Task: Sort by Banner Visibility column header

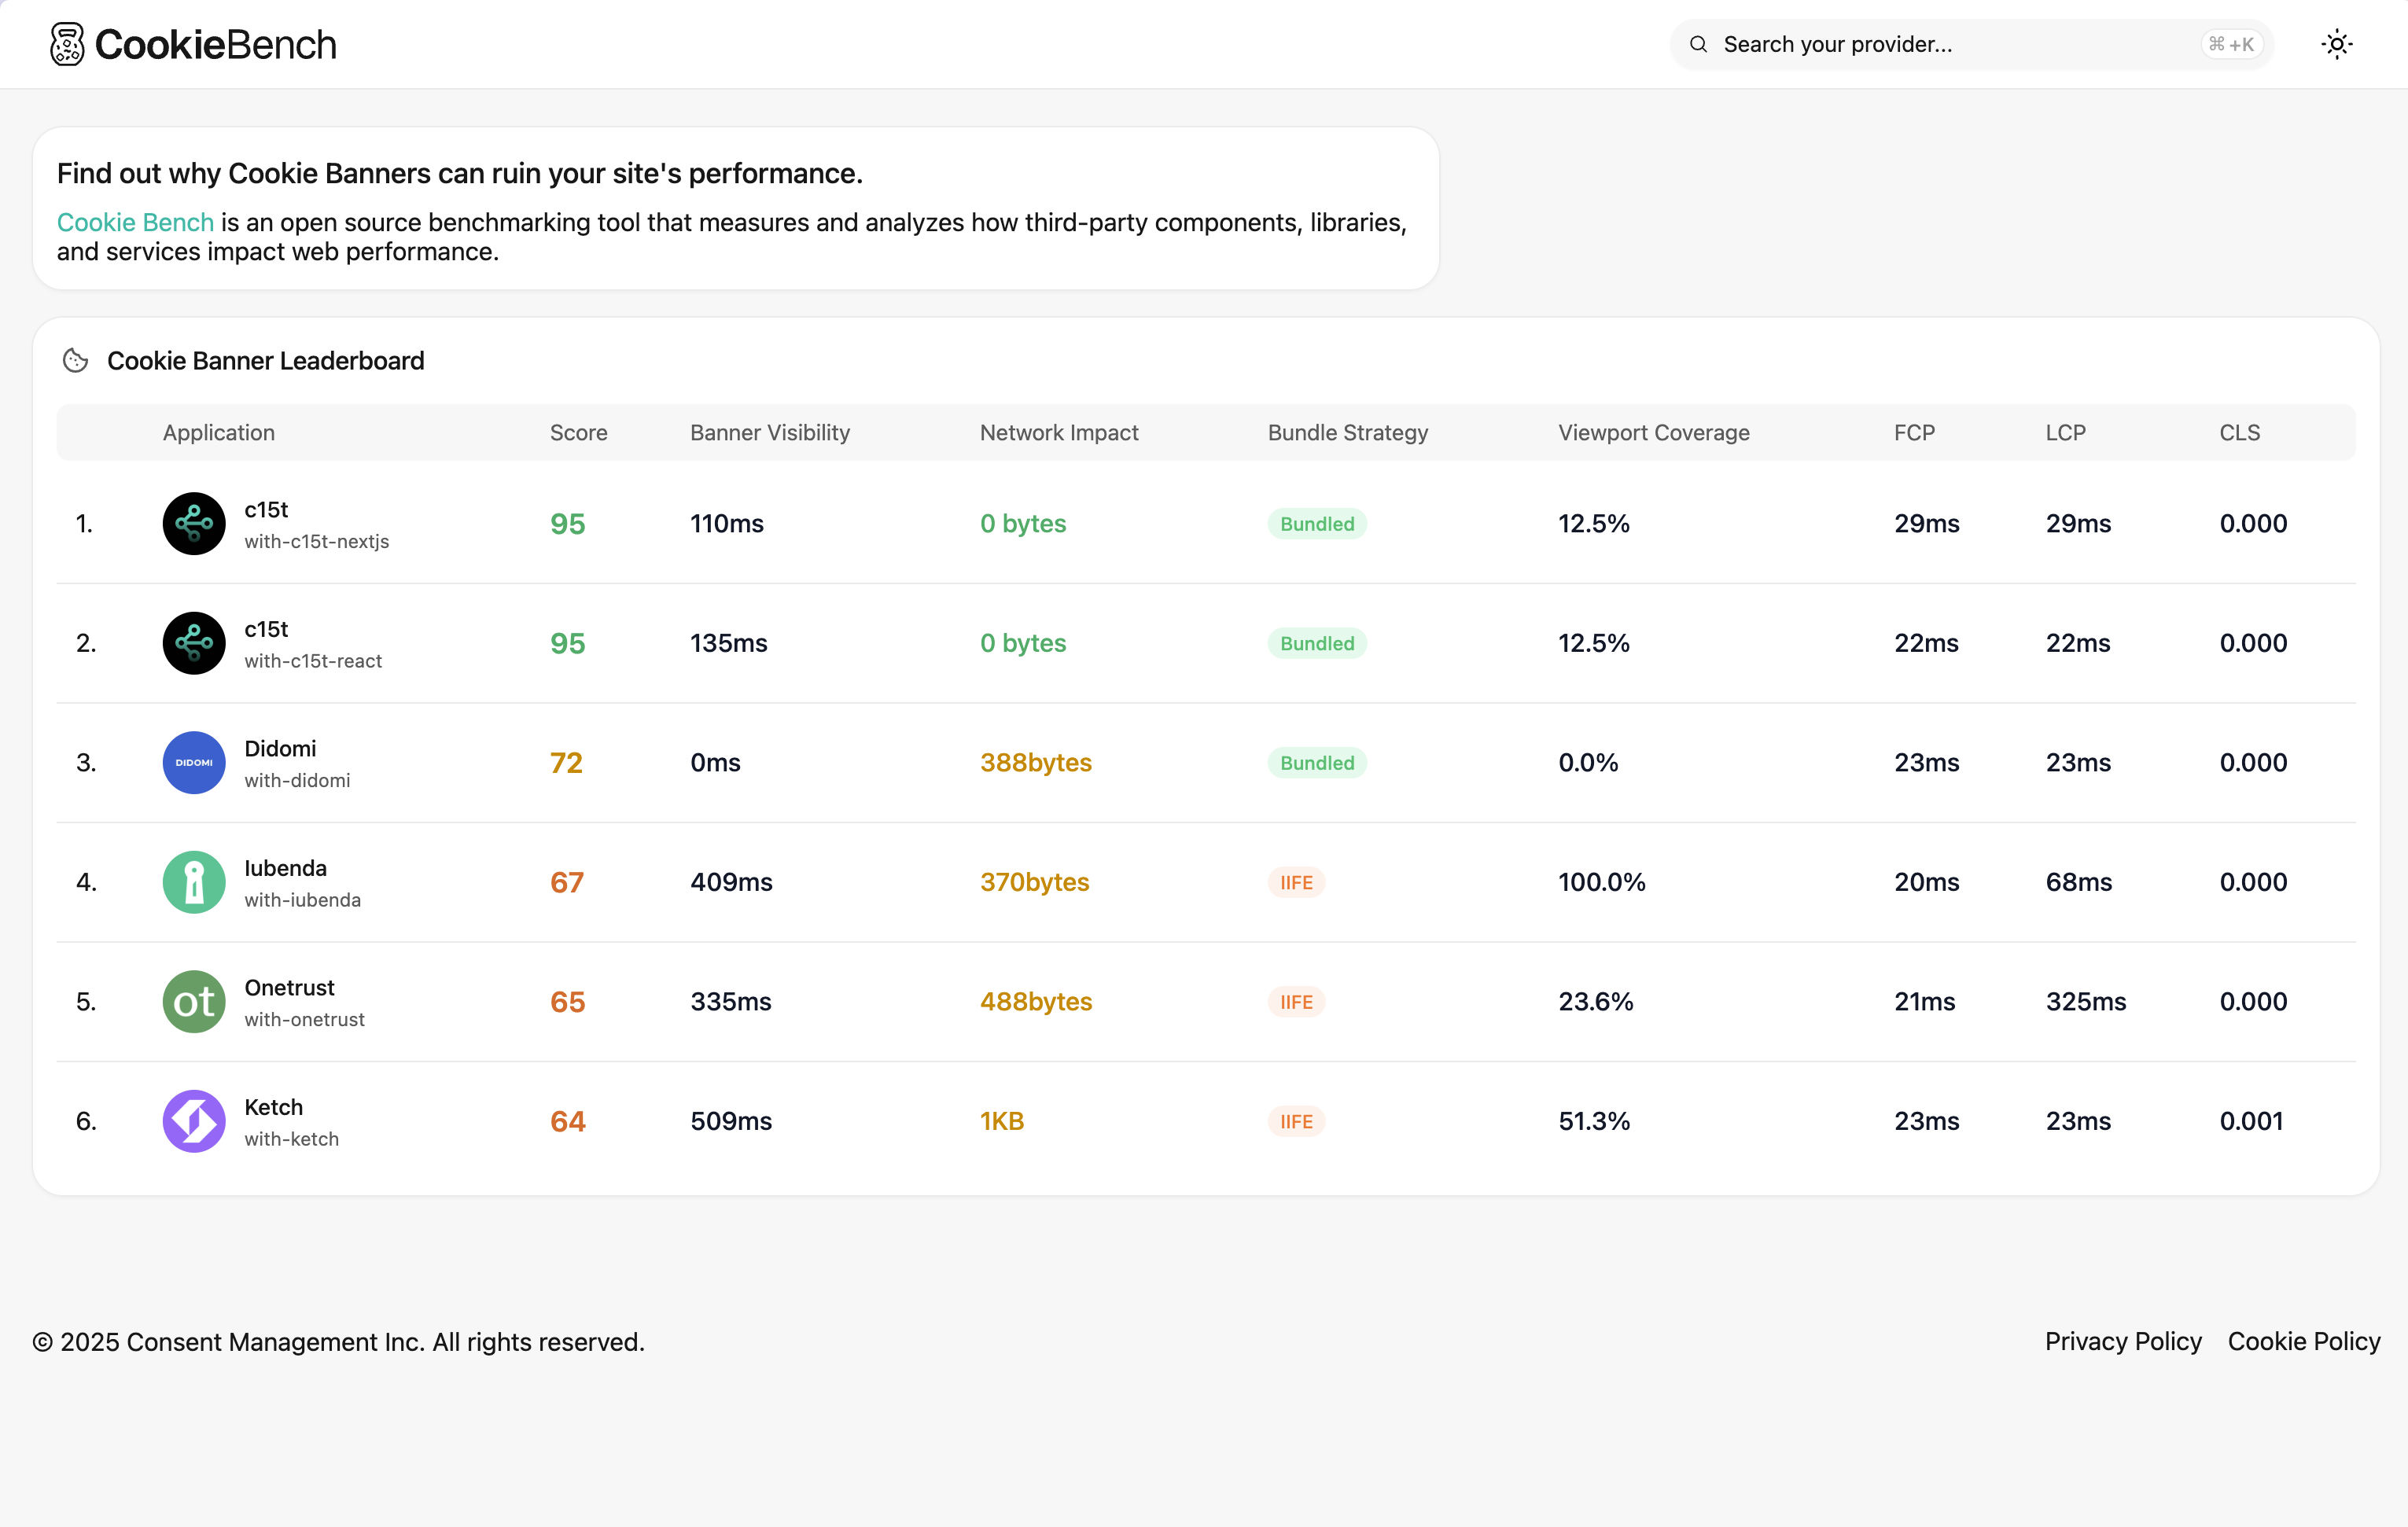Action: coord(770,432)
